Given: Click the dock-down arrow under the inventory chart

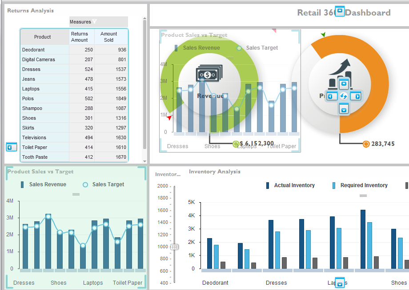Looking at the screenshot, I should (340, 283).
